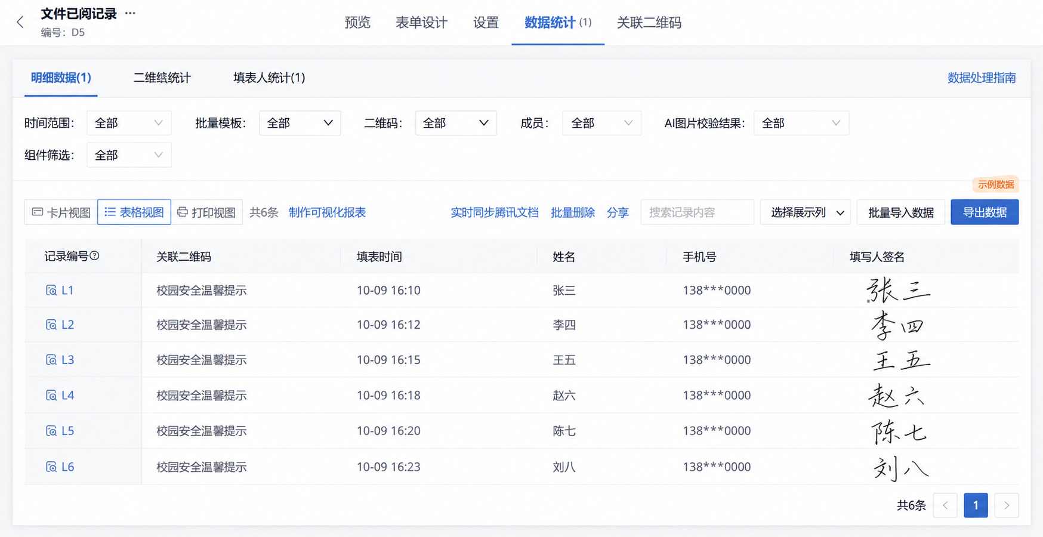Focus the 搜索记录内容 search field
1043x537 pixels.
(x=697, y=212)
